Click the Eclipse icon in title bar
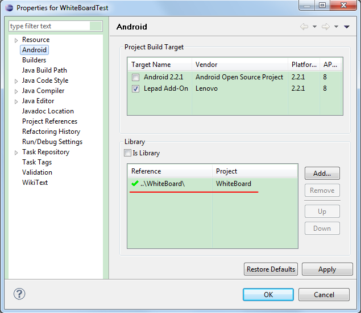The width and height of the screenshot is (361, 313). pyautogui.click(x=9, y=8)
